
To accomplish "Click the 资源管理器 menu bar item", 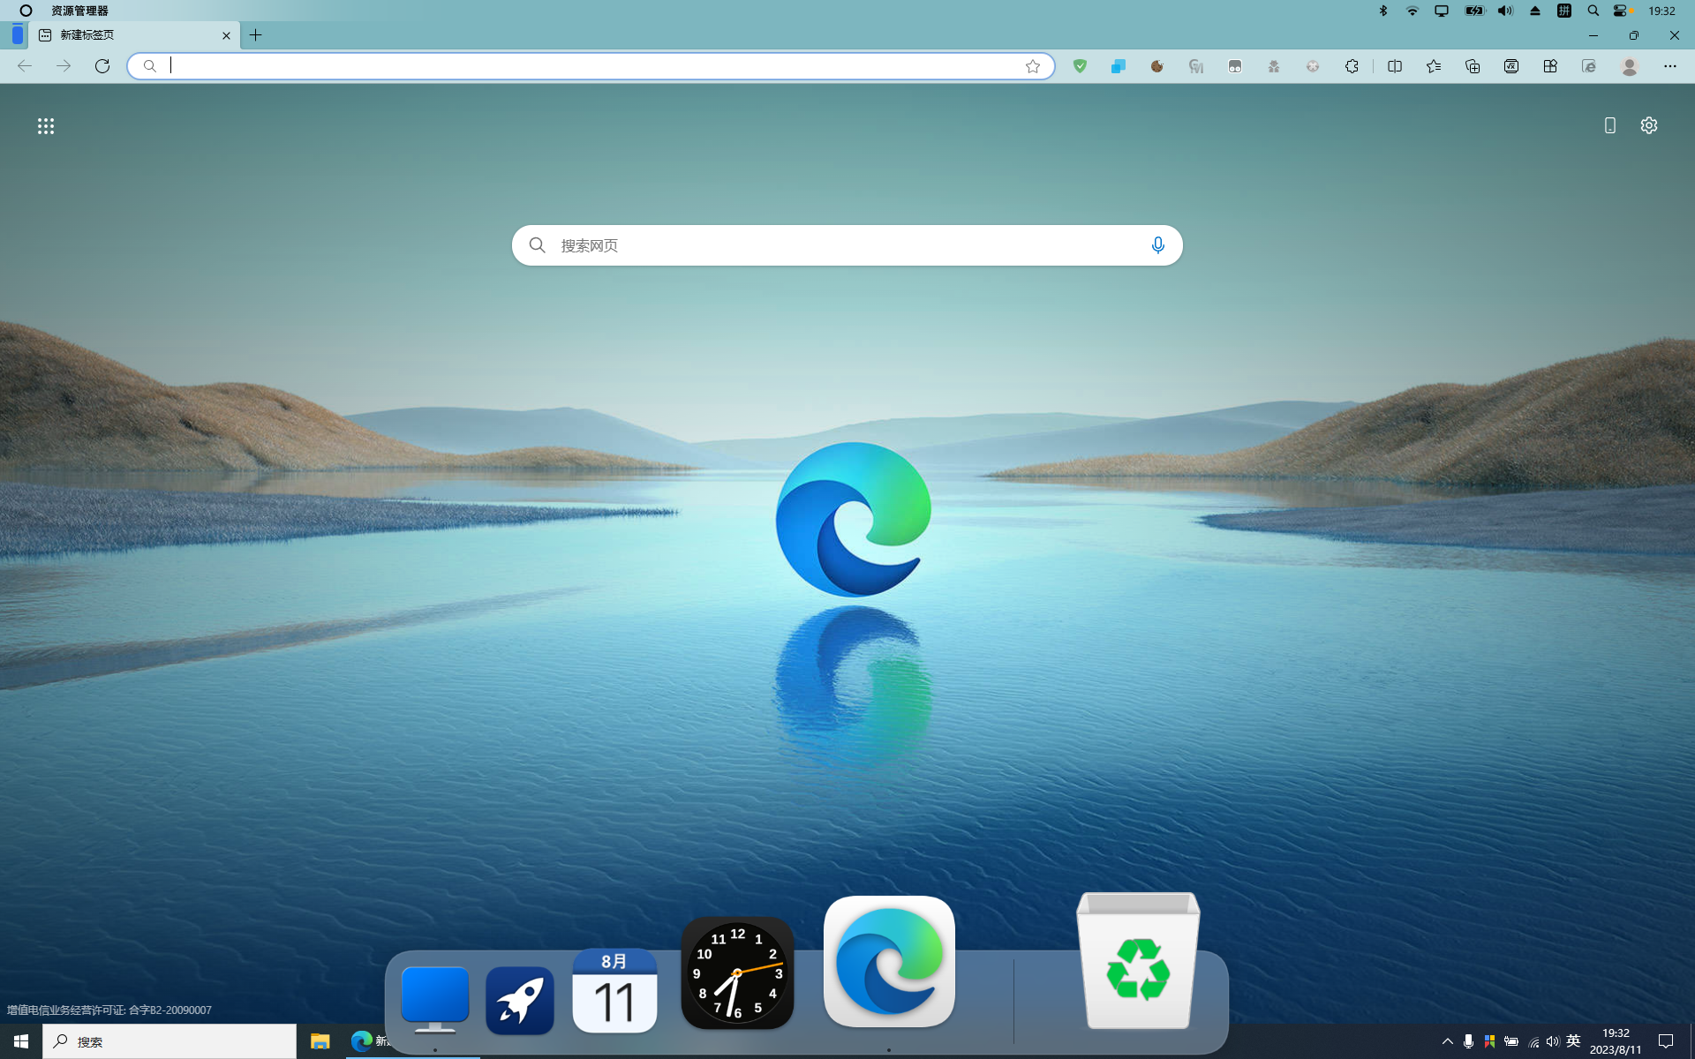I will [79, 11].
